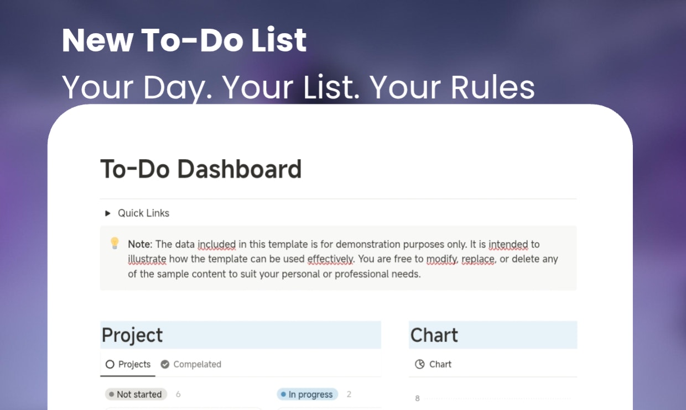Click the Not started status label
Screen dimensions: 686x410
point(139,394)
